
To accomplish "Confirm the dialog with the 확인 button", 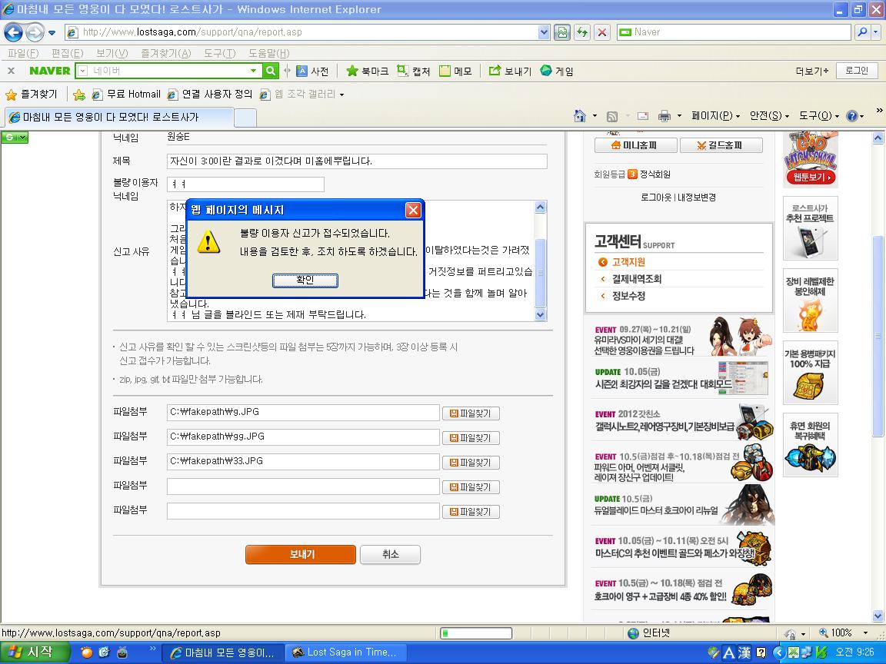I will pos(305,280).
